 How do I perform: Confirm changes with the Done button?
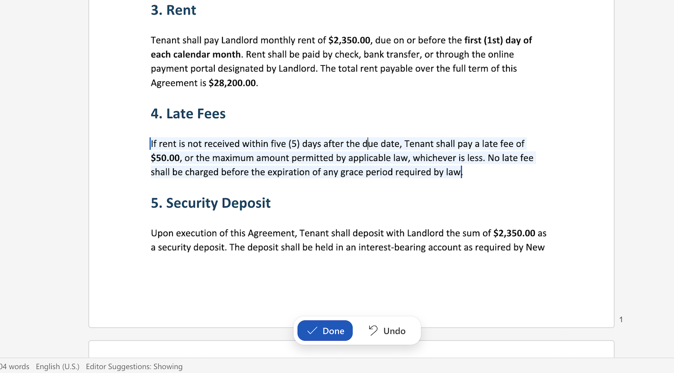(325, 331)
